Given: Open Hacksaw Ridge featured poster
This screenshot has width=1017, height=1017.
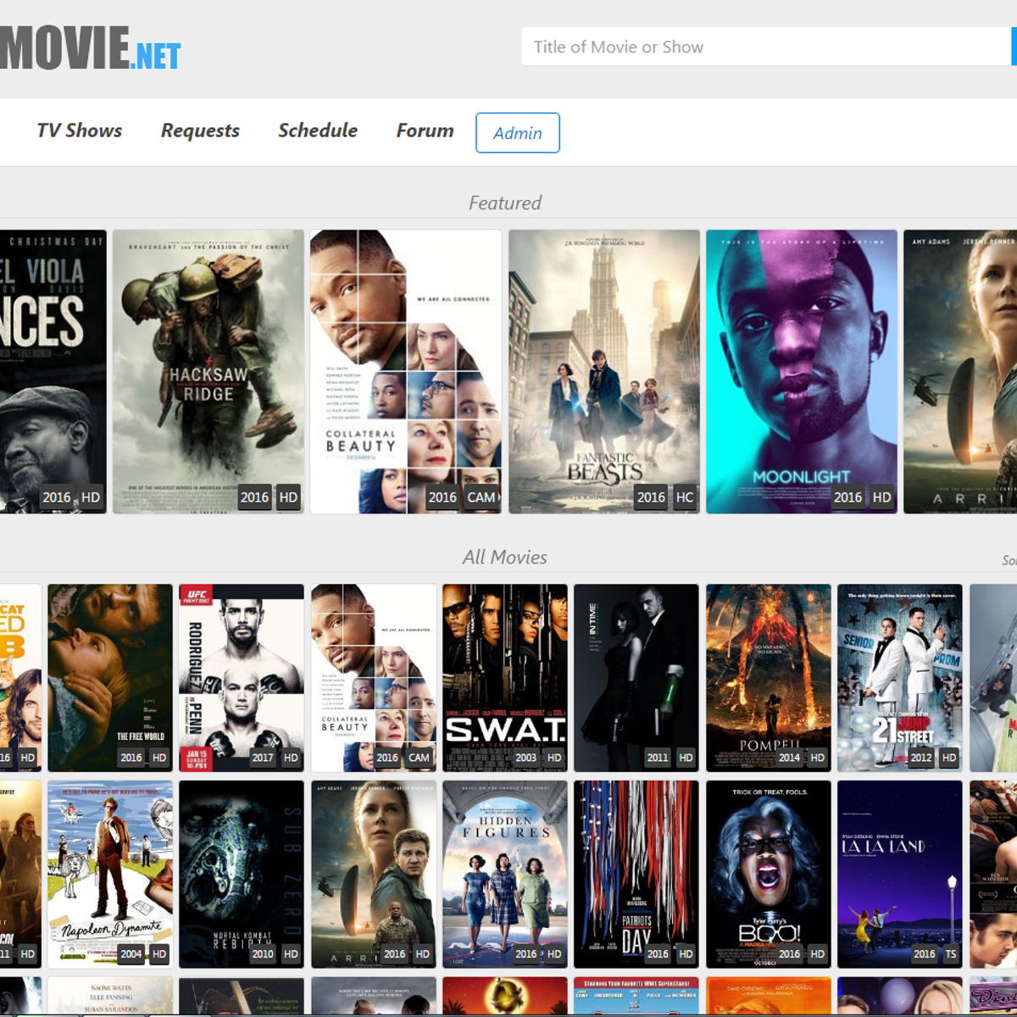Looking at the screenshot, I should [x=208, y=371].
